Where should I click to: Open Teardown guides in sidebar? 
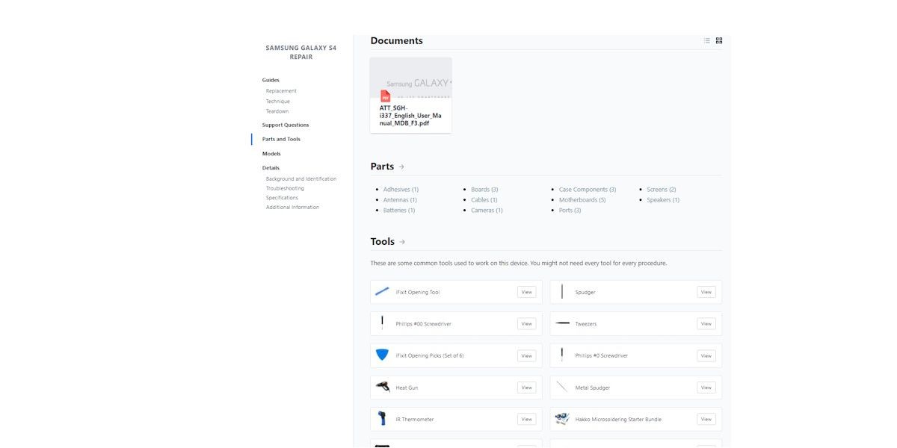point(277,111)
